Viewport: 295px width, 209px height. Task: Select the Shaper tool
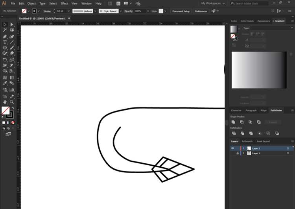click(5, 54)
